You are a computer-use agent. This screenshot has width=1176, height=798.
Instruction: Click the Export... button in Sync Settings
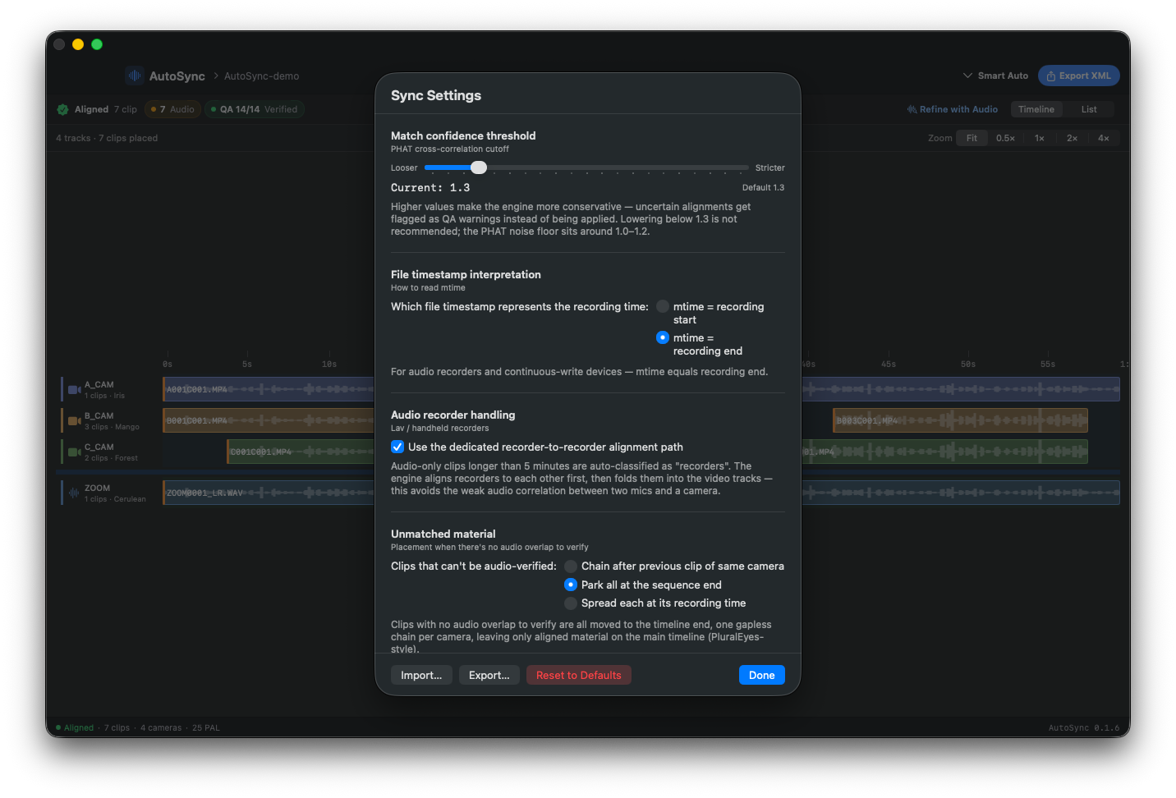[489, 675]
